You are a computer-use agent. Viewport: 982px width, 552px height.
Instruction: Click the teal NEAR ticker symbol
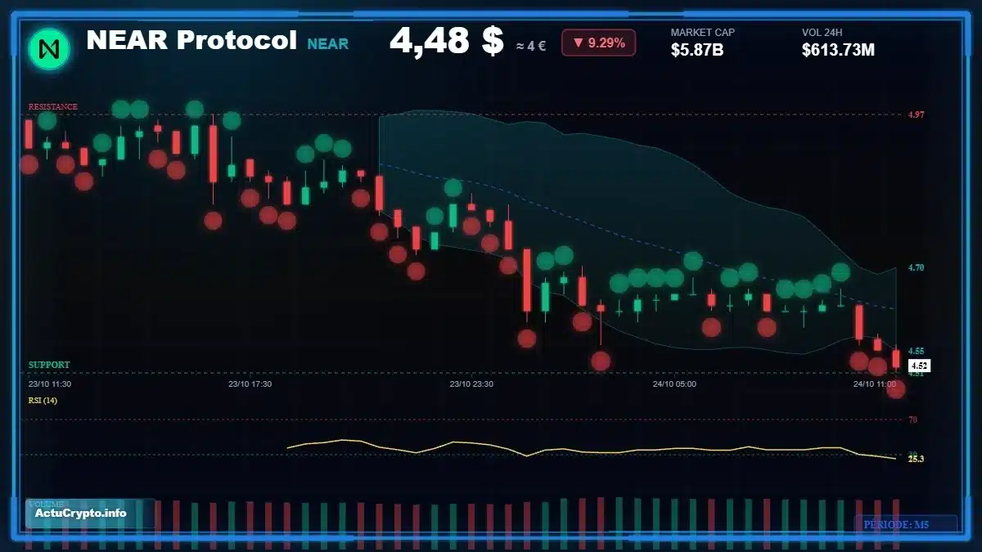coord(327,44)
